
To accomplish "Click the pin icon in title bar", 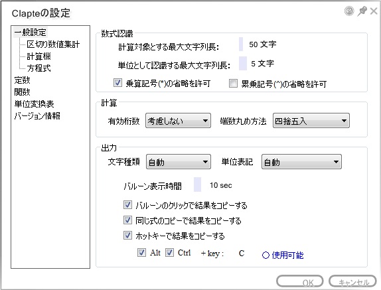I will (362, 11).
